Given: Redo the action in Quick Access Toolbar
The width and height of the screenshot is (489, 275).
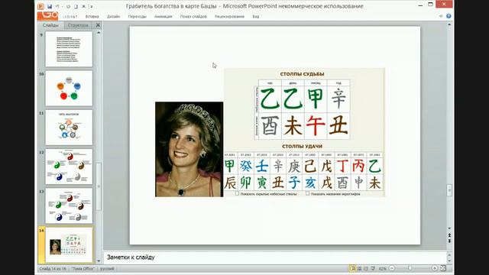Looking at the screenshot, I should click(68, 6).
